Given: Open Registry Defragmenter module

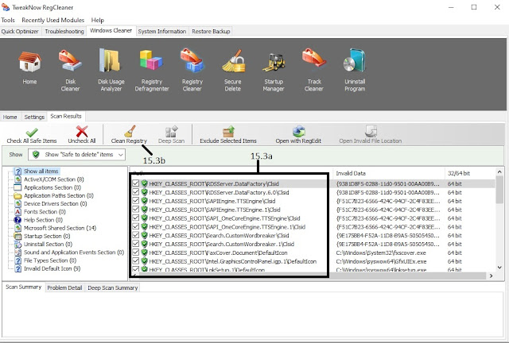Looking at the screenshot, I should tap(152, 70).
